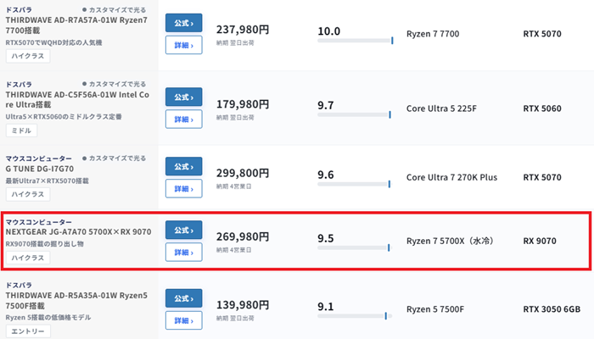The height and width of the screenshot is (339, 594).
Task: Select the ミドル tag
Action: (21, 131)
